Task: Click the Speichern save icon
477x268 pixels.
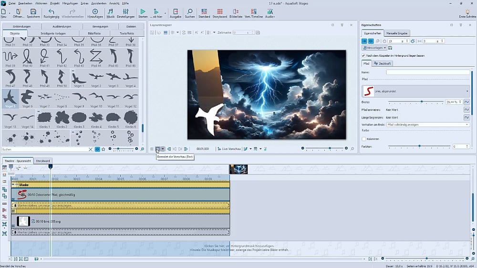Action: [33, 11]
